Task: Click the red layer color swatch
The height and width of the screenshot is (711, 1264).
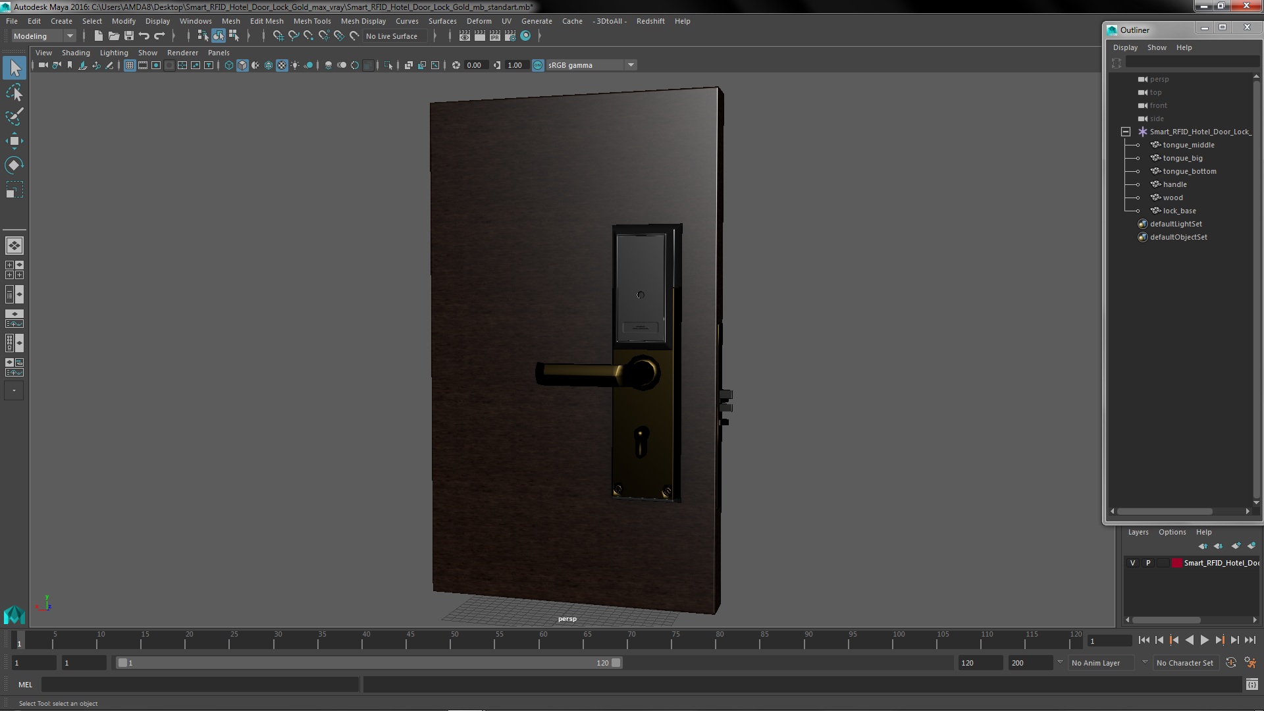Action: (x=1176, y=563)
